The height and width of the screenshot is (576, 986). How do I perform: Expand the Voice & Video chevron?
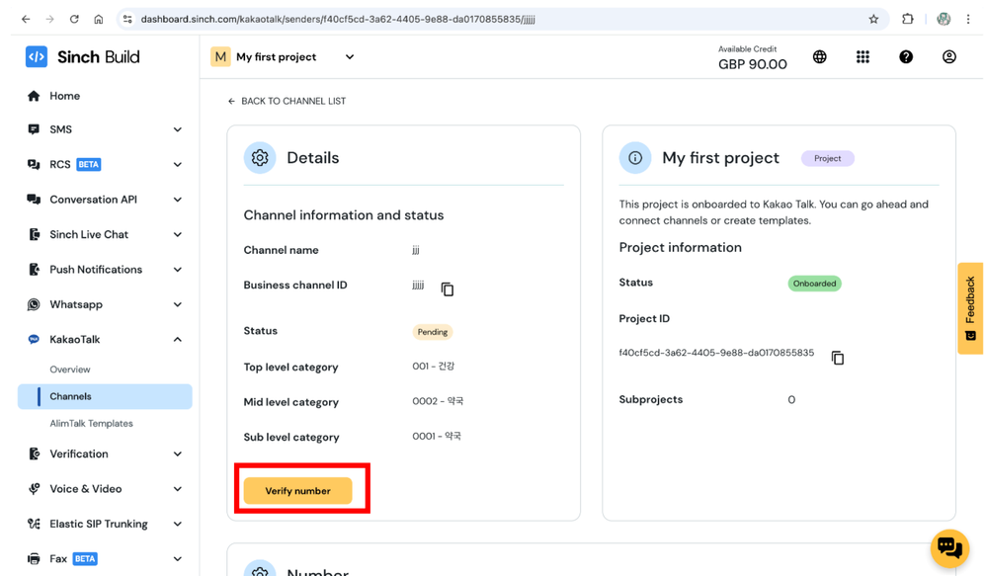pyautogui.click(x=178, y=489)
